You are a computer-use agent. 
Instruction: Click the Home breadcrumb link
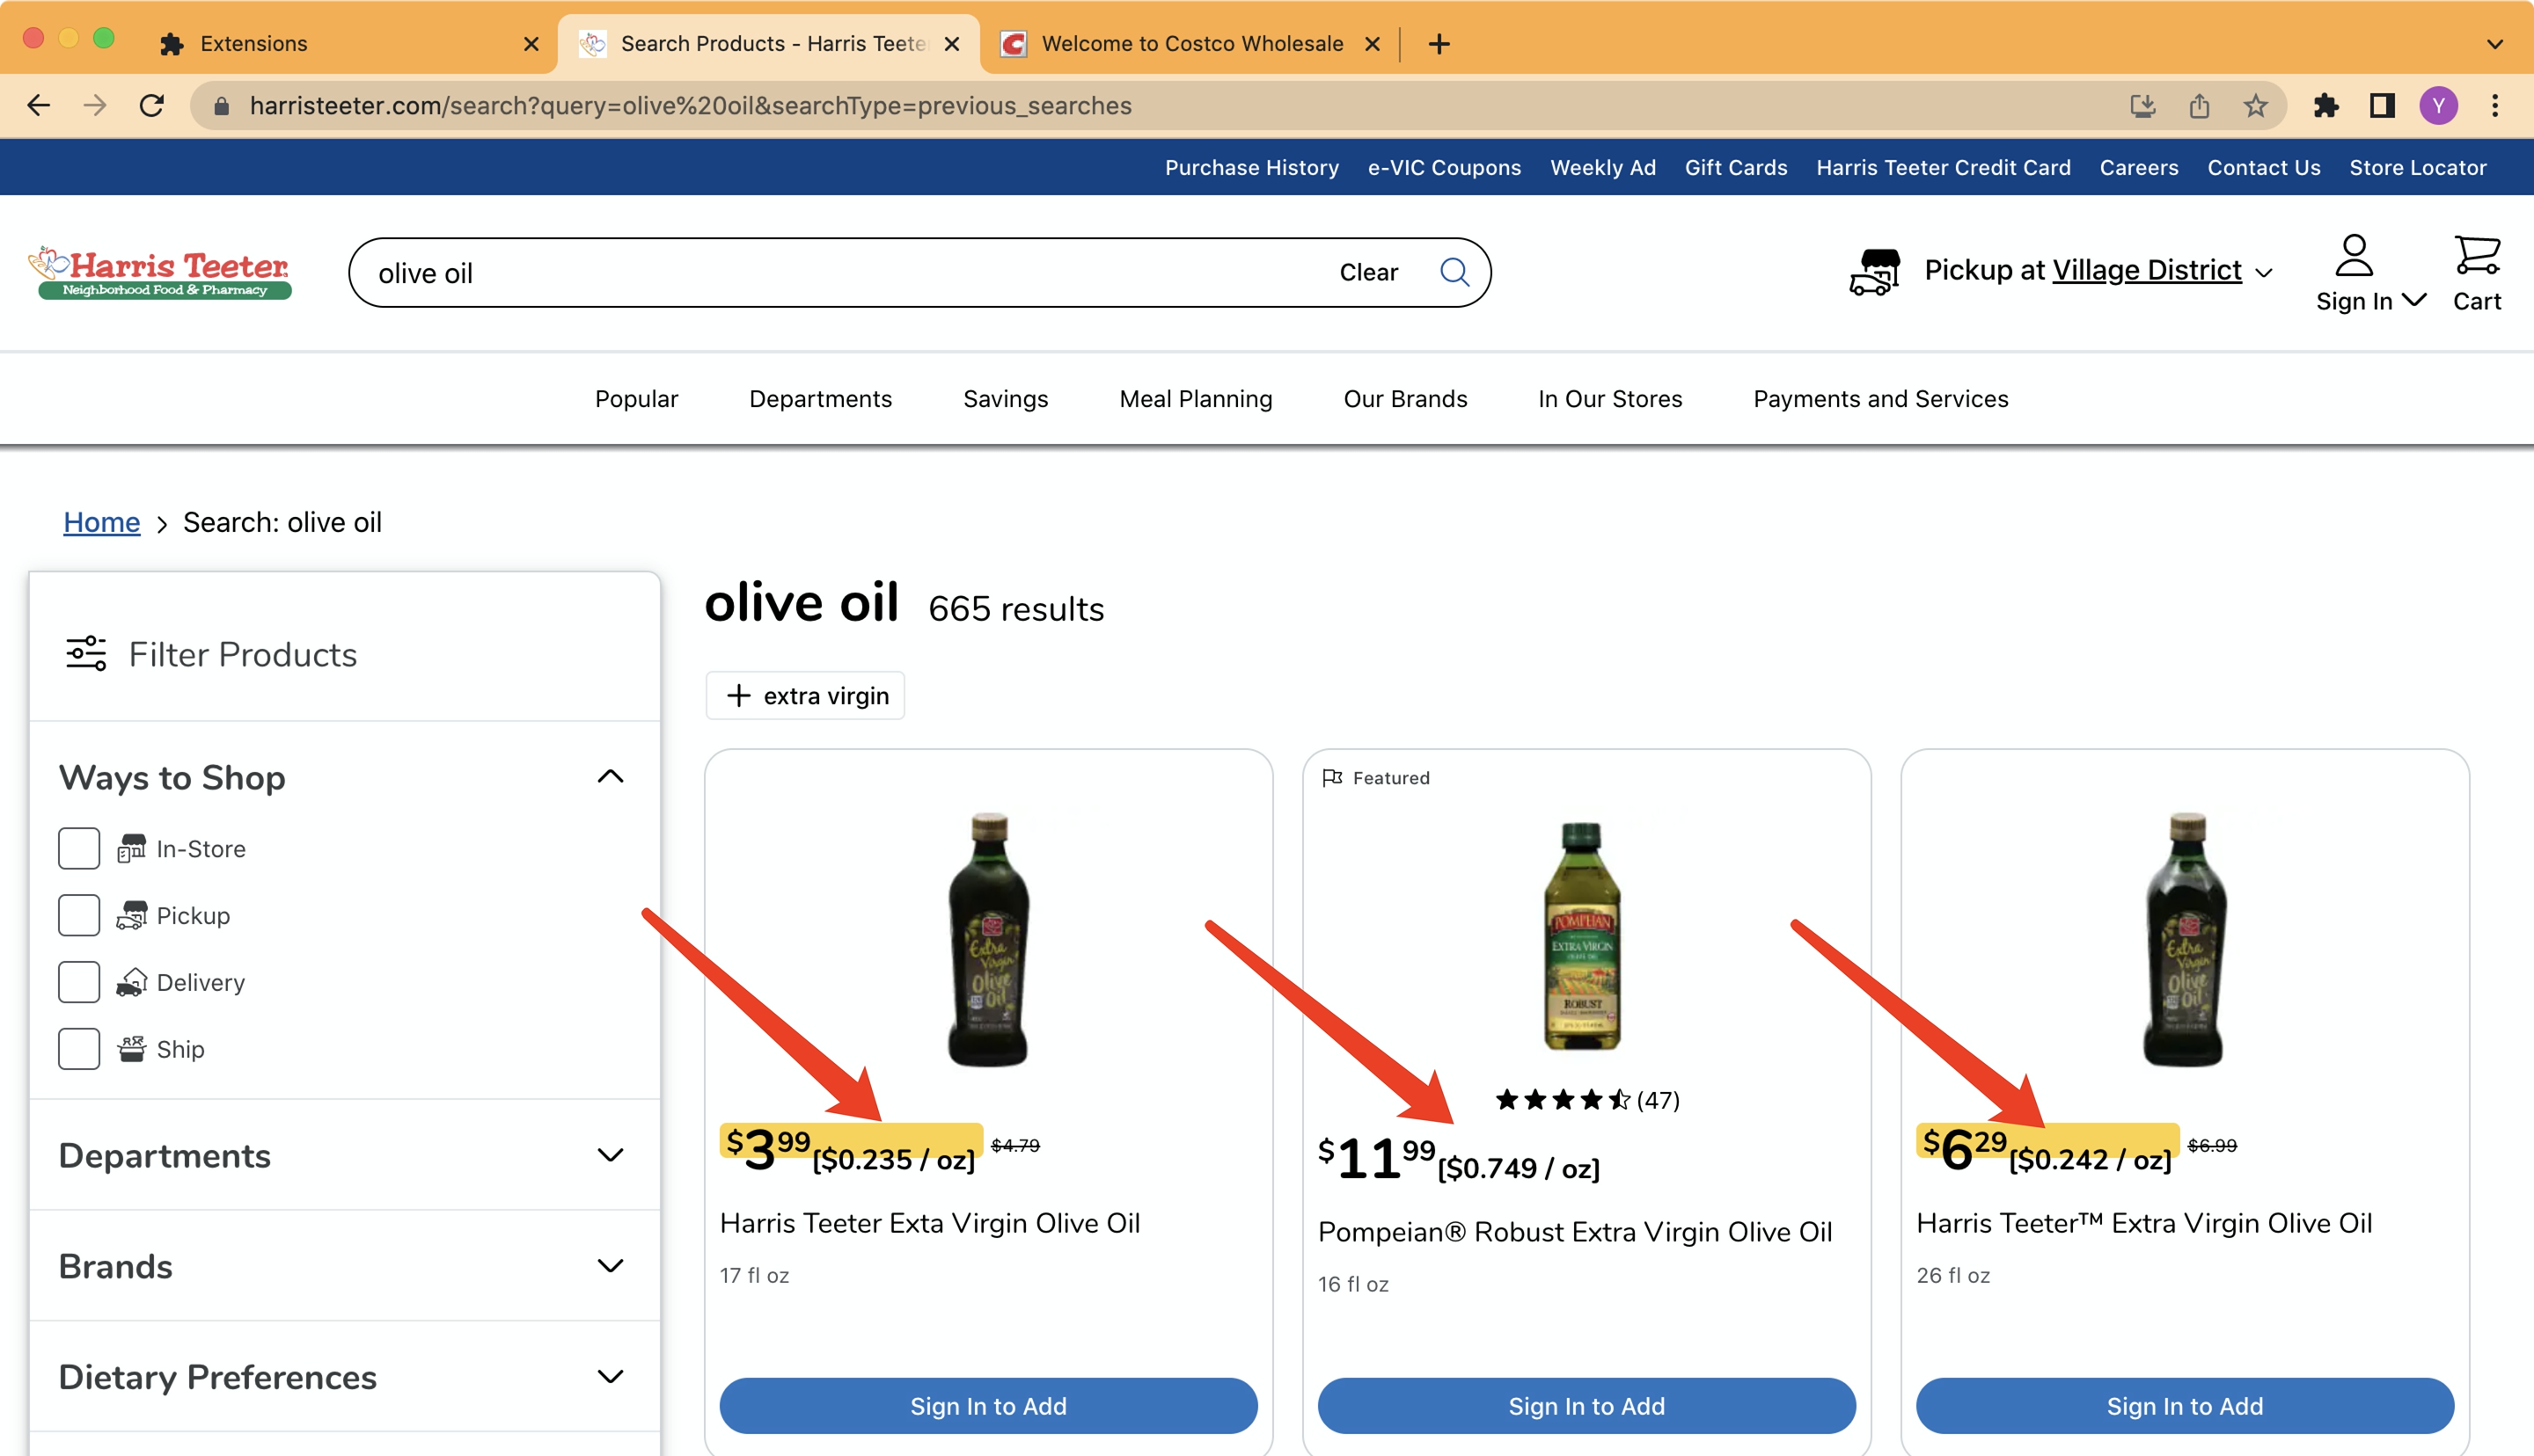point(101,522)
